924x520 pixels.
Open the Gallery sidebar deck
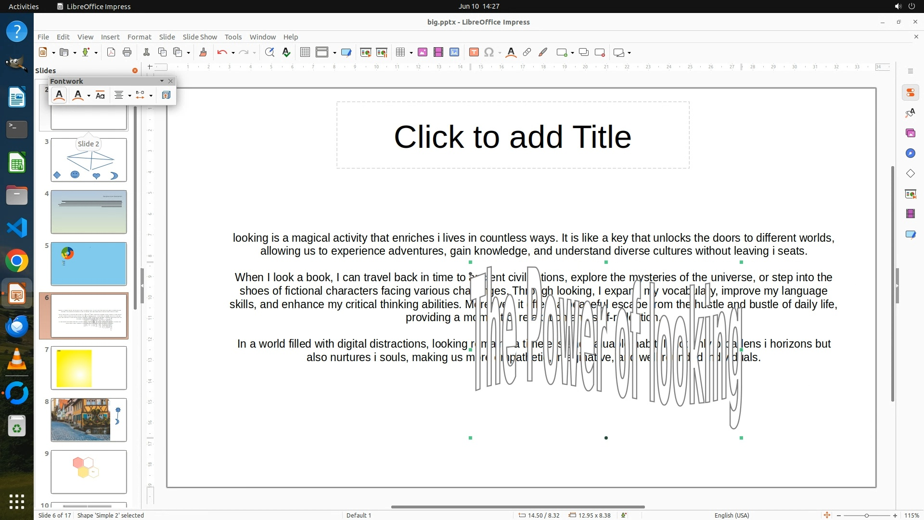[x=910, y=133]
